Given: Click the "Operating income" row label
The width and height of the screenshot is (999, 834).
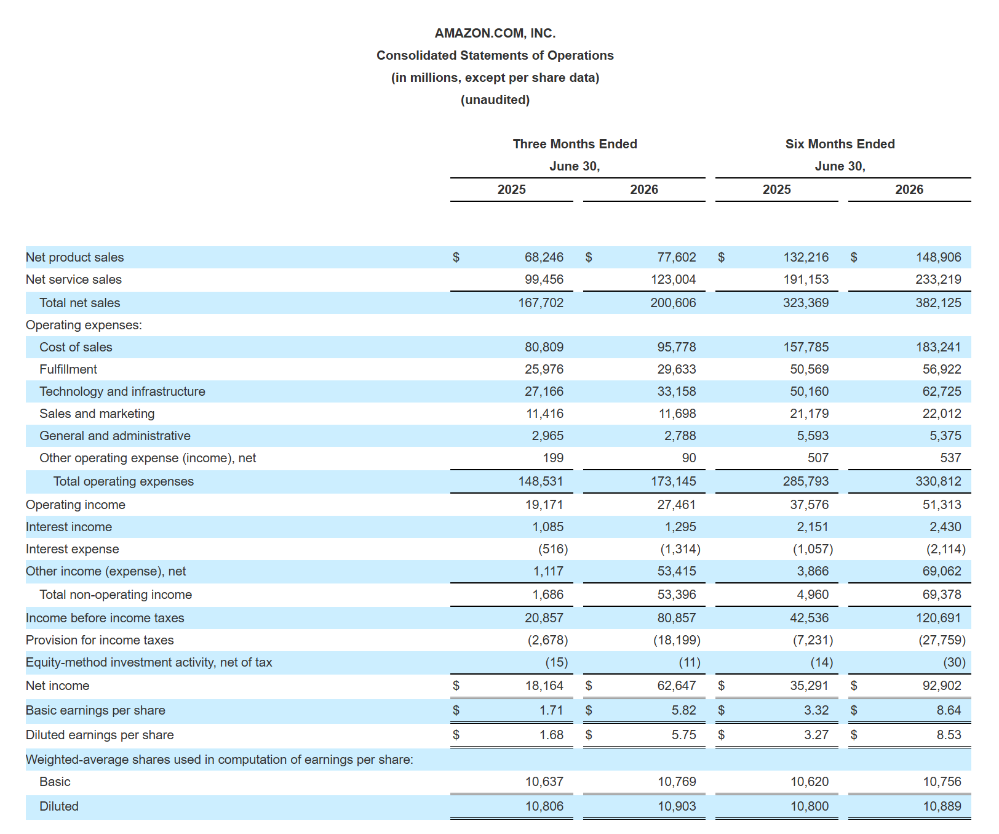Looking at the screenshot, I should coord(76,505).
